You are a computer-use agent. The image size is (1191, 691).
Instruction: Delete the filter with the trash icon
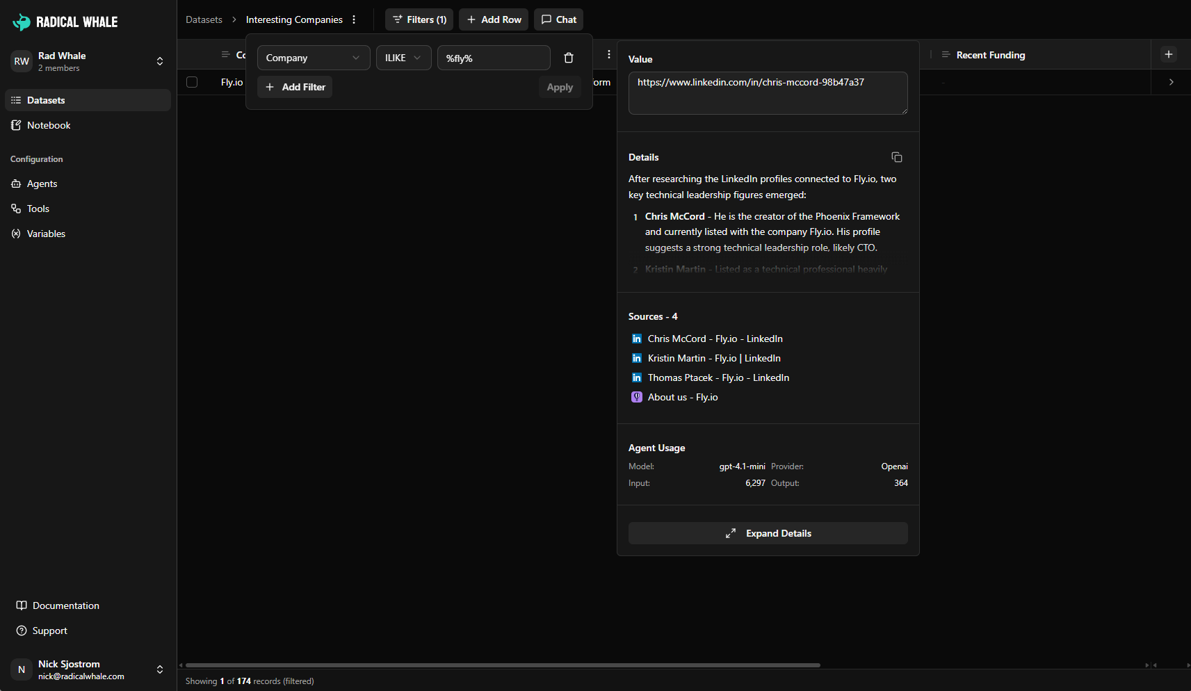point(569,58)
